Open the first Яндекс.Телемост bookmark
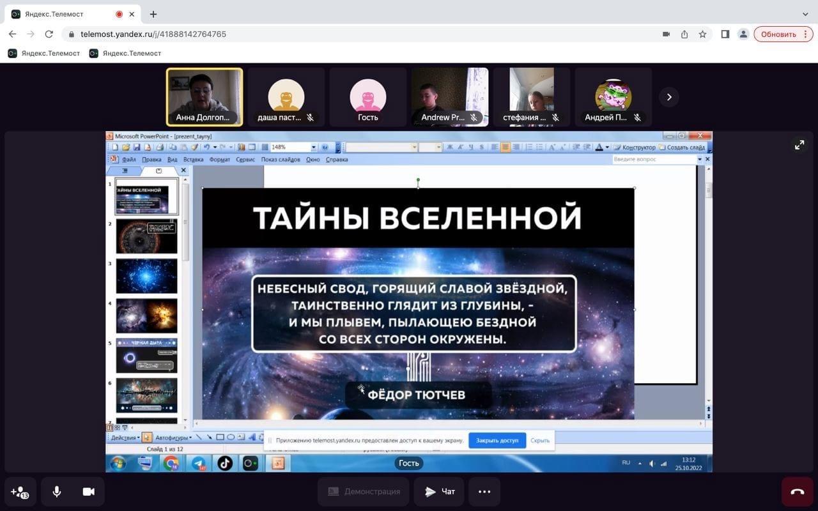The height and width of the screenshot is (511, 818). [x=44, y=53]
